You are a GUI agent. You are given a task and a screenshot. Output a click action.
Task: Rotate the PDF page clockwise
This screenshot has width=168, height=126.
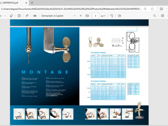pyautogui.click(x=112, y=16)
